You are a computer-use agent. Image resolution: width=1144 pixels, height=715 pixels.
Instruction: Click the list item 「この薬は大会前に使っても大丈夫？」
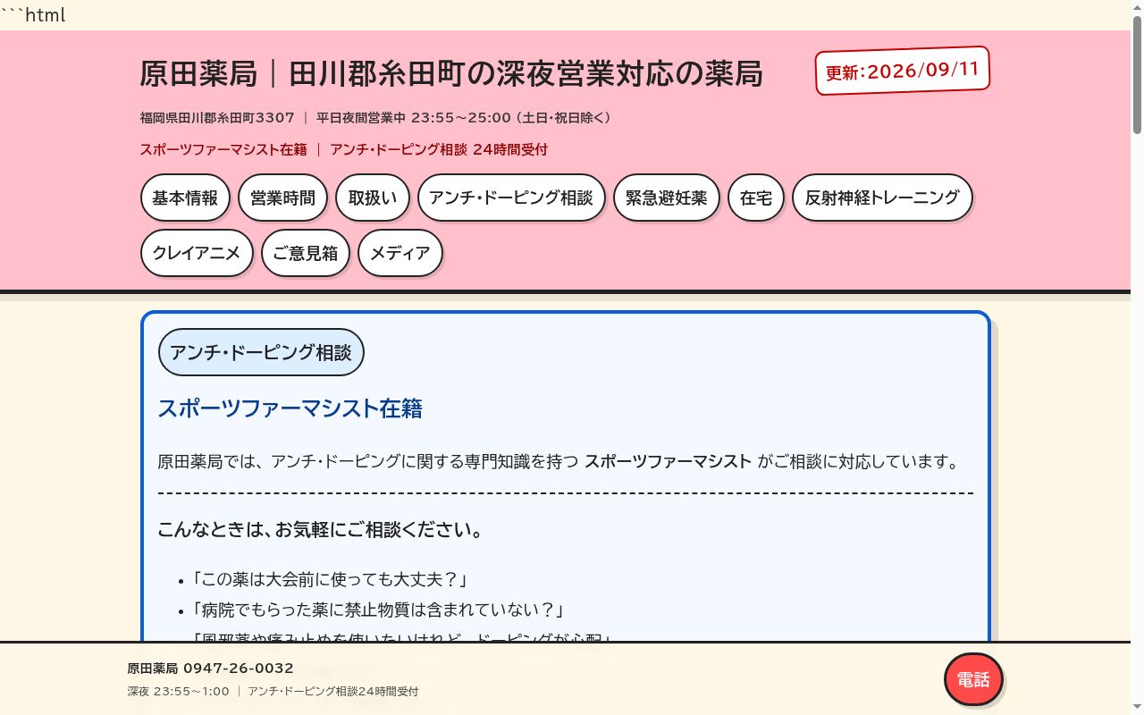tap(330, 579)
